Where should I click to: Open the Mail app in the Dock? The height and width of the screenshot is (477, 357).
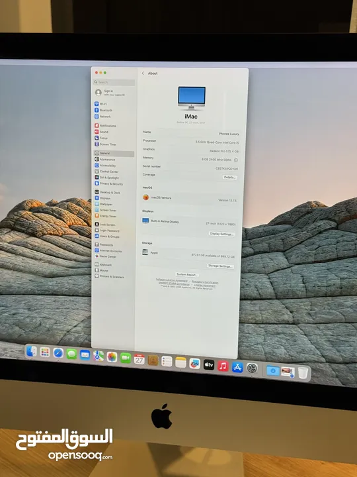[85, 354]
